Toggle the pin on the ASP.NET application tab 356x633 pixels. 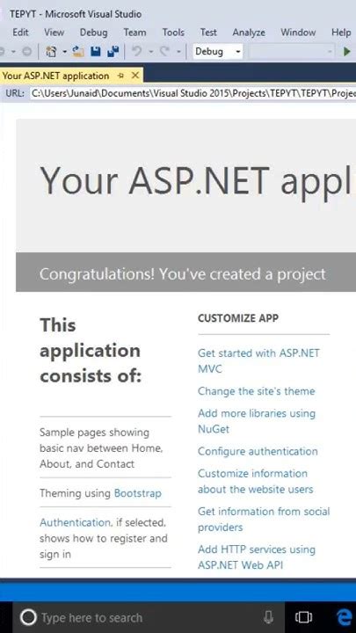(120, 76)
